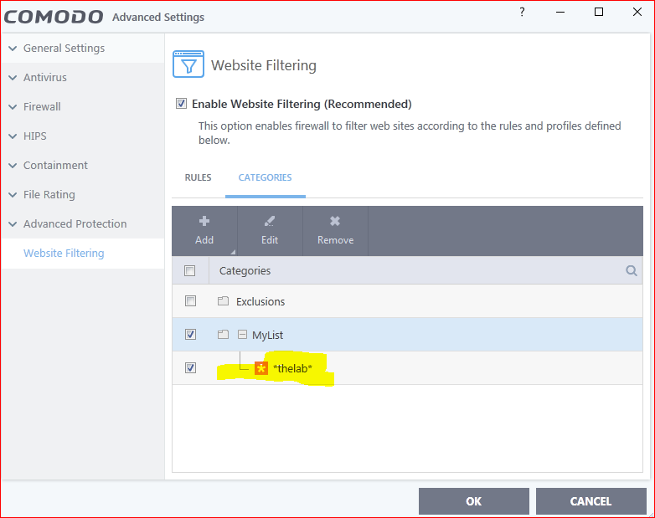Close the Advanced Settings window
This screenshot has width=655, height=518.
pos(637,12)
